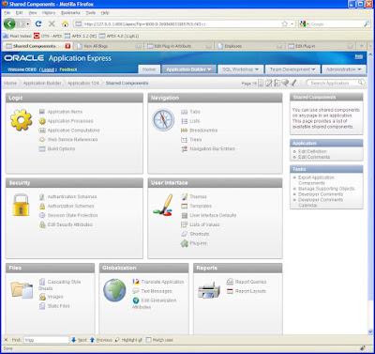The height and width of the screenshot is (354, 375).
Task: Click the Find Previous up arrow
Action: coord(92,340)
